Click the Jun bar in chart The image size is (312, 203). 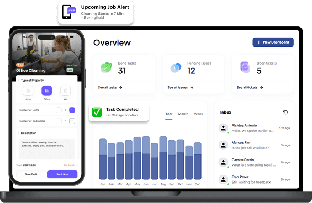tap(146, 158)
